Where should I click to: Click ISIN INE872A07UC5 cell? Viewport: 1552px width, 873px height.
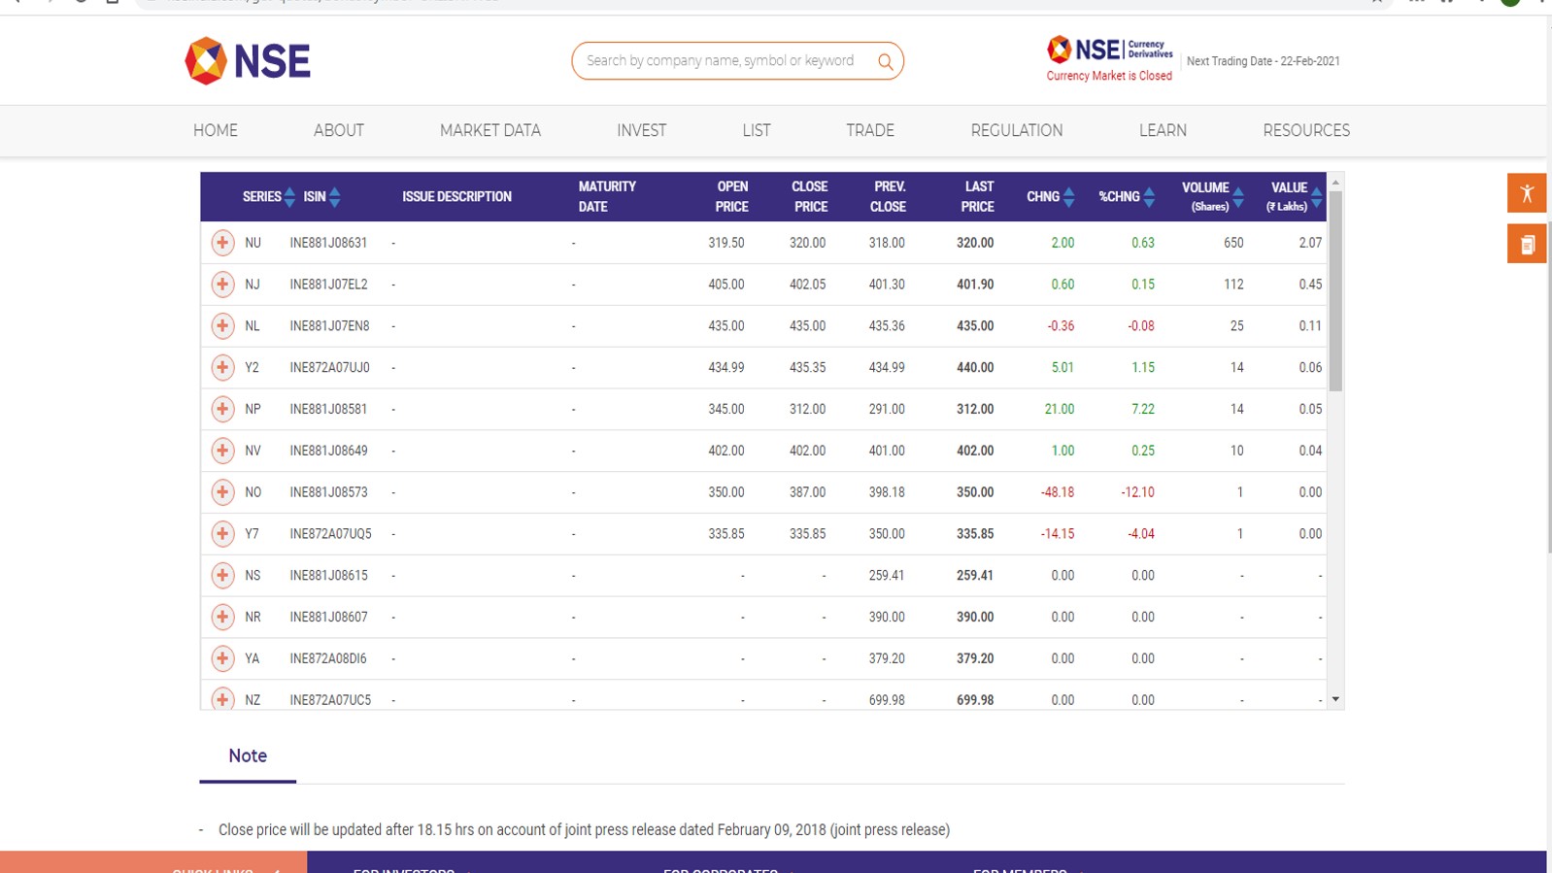coord(330,700)
